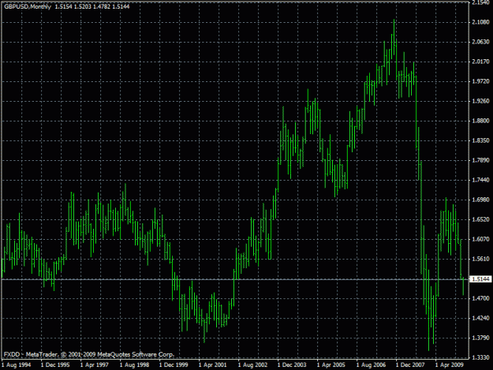Click the 1.4700 price axis label
The width and height of the screenshot is (493, 370).
click(480, 298)
